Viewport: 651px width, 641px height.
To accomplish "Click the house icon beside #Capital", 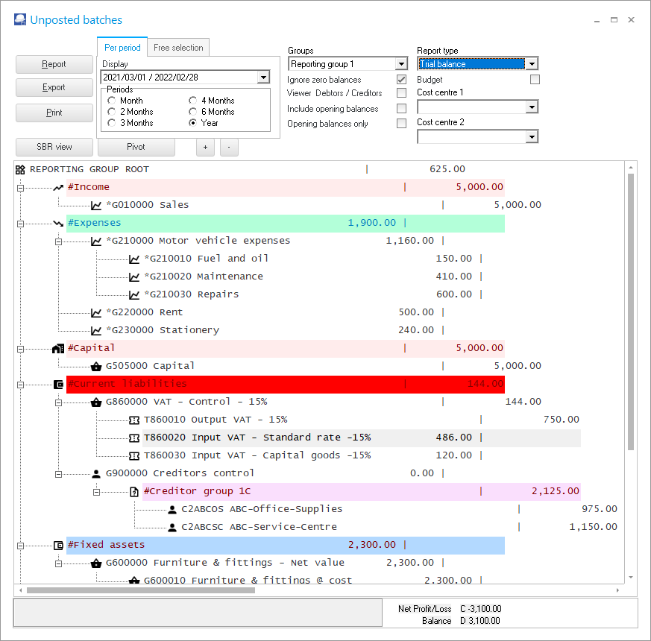I will tap(58, 348).
